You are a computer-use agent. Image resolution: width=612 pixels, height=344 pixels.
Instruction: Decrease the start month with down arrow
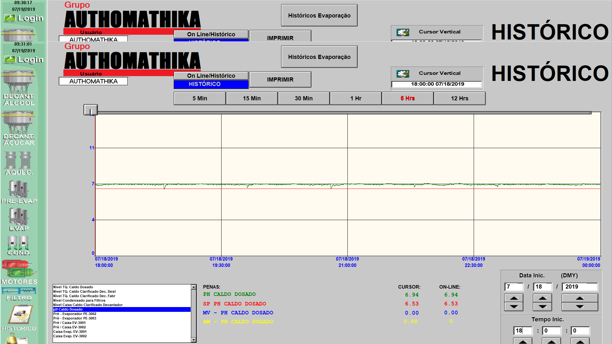[514, 307]
